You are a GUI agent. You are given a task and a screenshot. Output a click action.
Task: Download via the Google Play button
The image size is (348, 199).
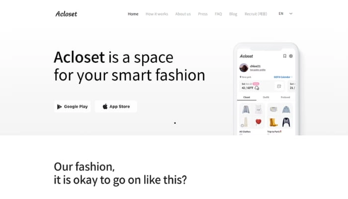point(73,106)
